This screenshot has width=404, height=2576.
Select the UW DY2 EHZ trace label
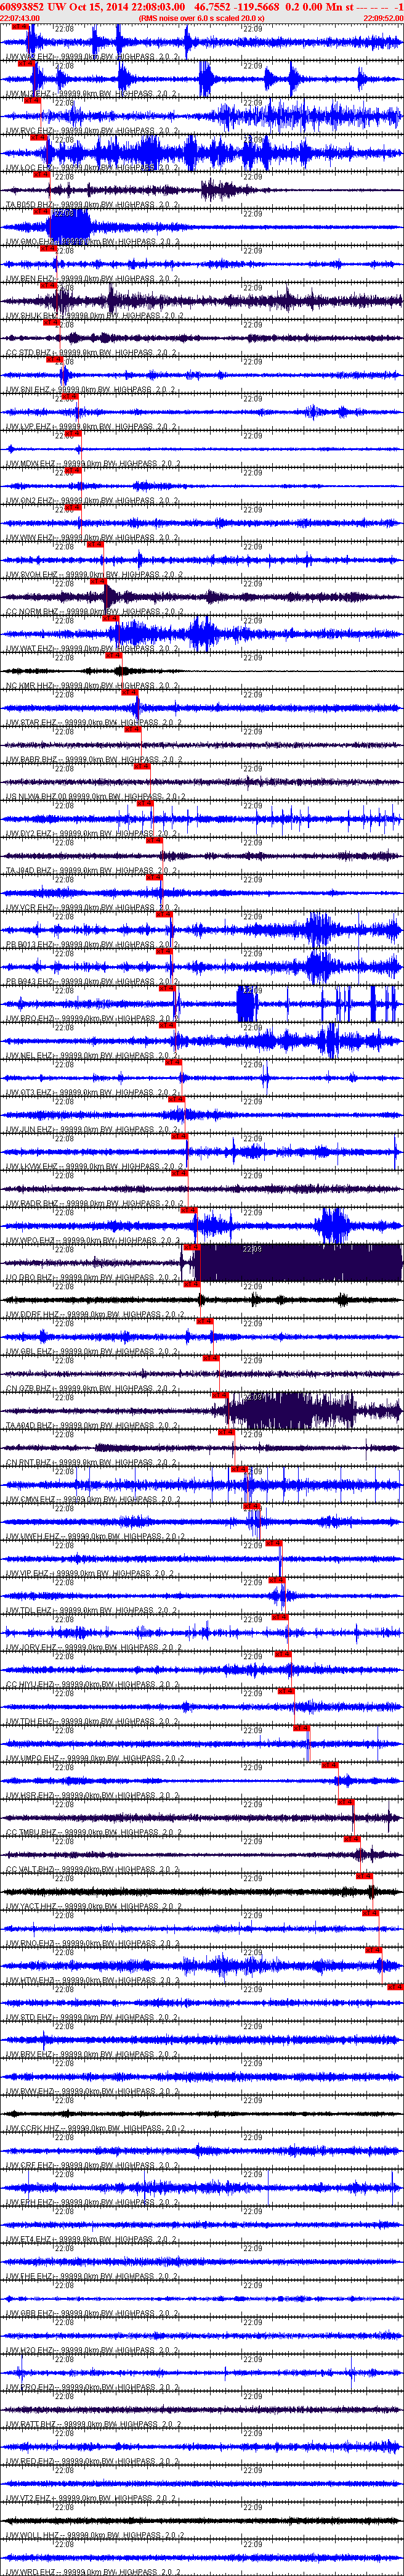tap(93, 833)
